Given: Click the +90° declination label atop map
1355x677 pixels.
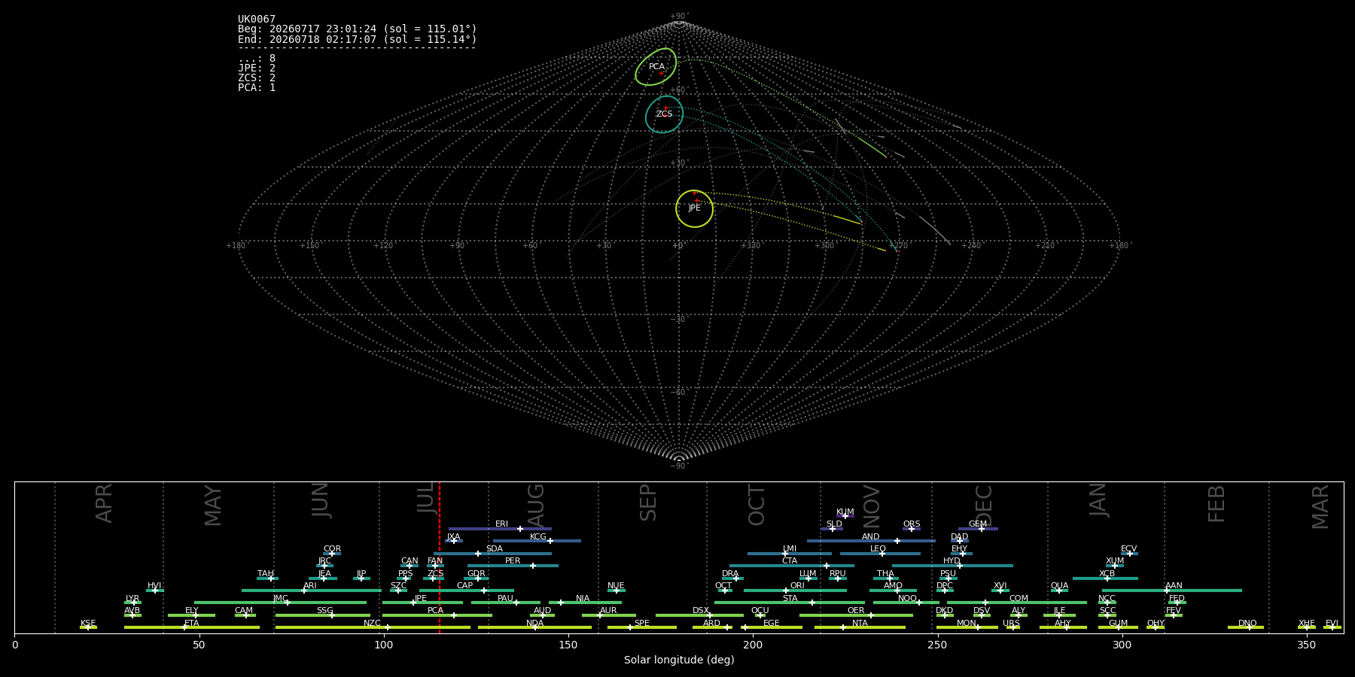Looking at the screenshot, I should pyautogui.click(x=679, y=17).
